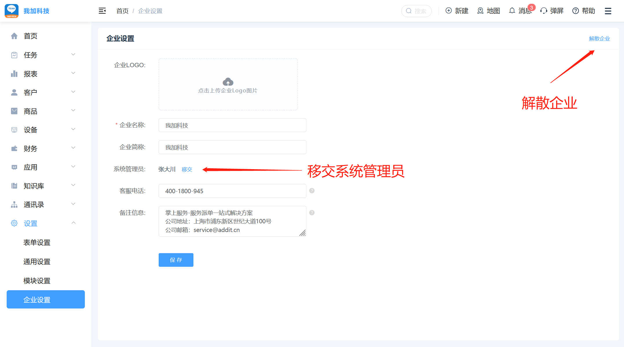624x347 pixels.
Task: Click the 保存 button
Action: point(176,260)
